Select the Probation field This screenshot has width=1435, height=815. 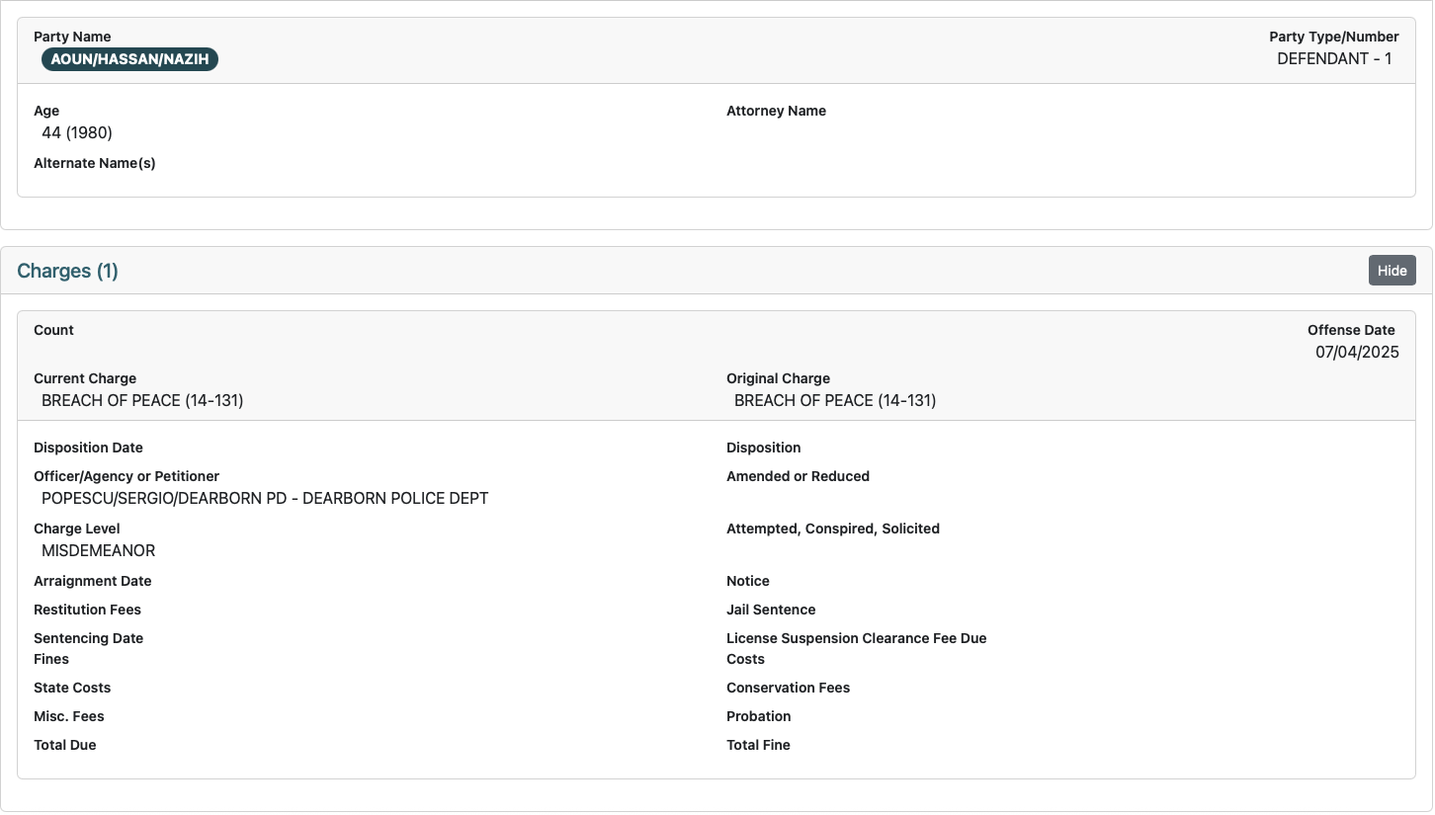758,716
